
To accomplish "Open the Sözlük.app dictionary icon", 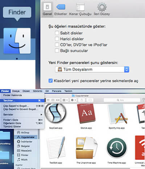I will tap(86, 113).
